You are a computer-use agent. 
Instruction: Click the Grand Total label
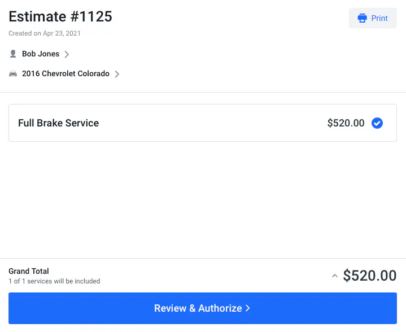click(29, 271)
